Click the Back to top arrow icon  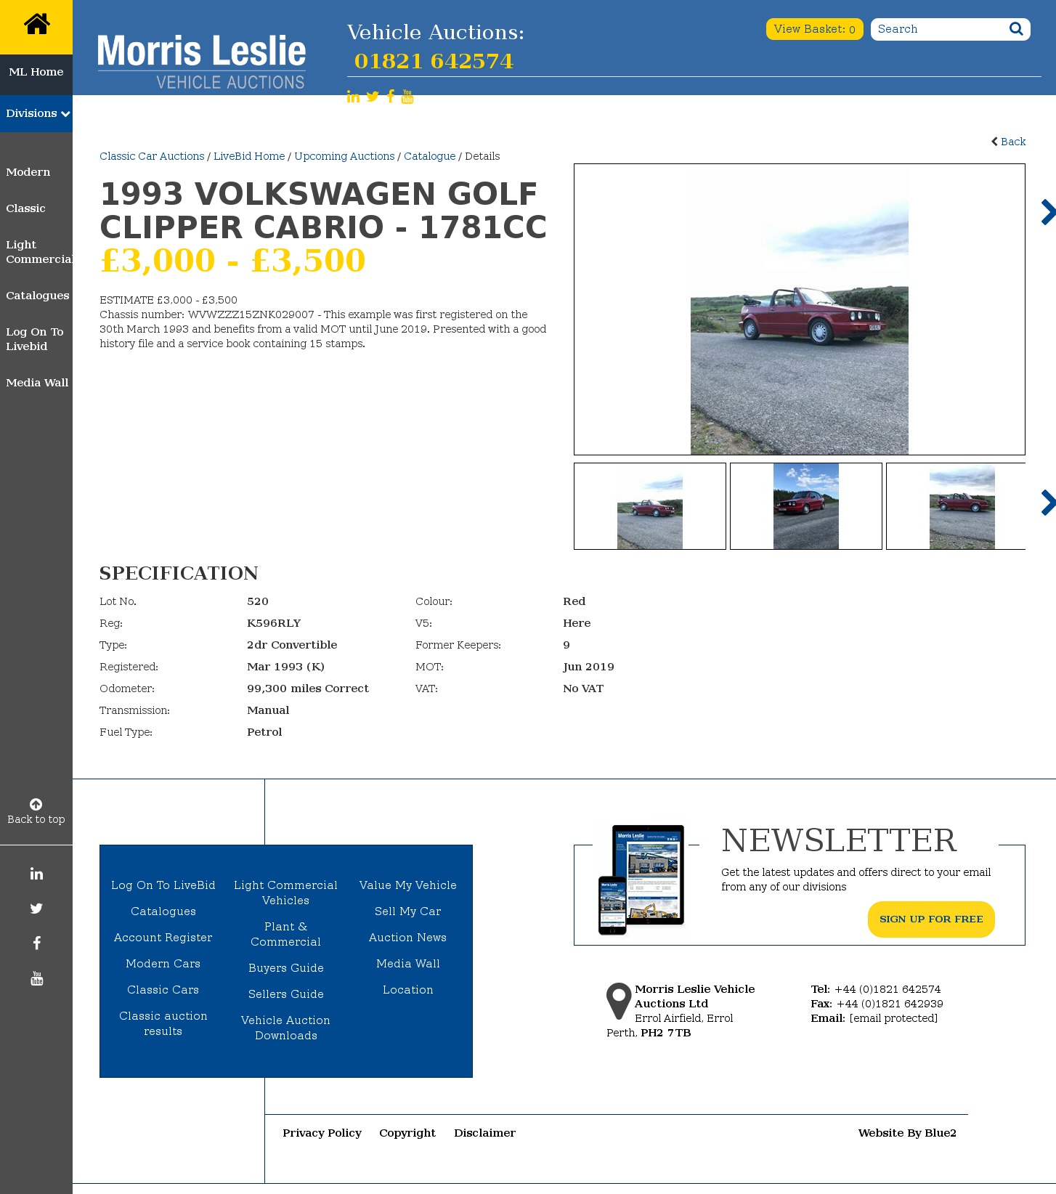[36, 804]
